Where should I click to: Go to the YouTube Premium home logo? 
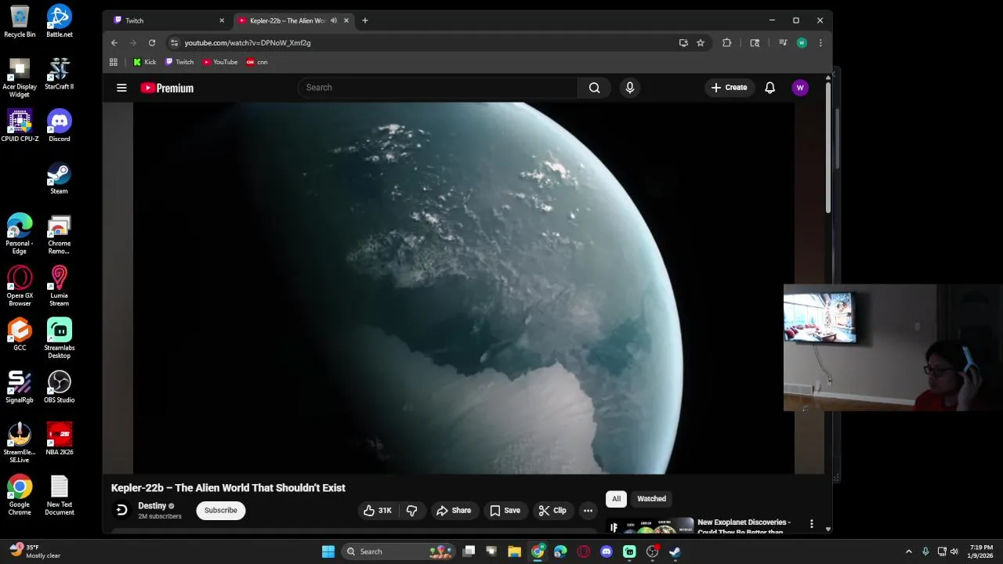(167, 88)
